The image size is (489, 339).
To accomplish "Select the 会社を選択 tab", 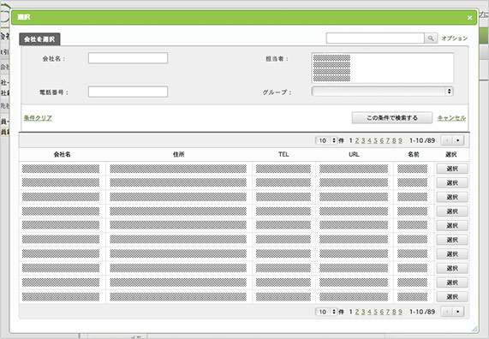I will coord(39,39).
